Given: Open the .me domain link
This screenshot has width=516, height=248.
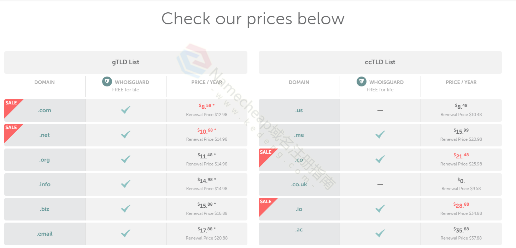Looking at the screenshot, I should click(x=299, y=135).
